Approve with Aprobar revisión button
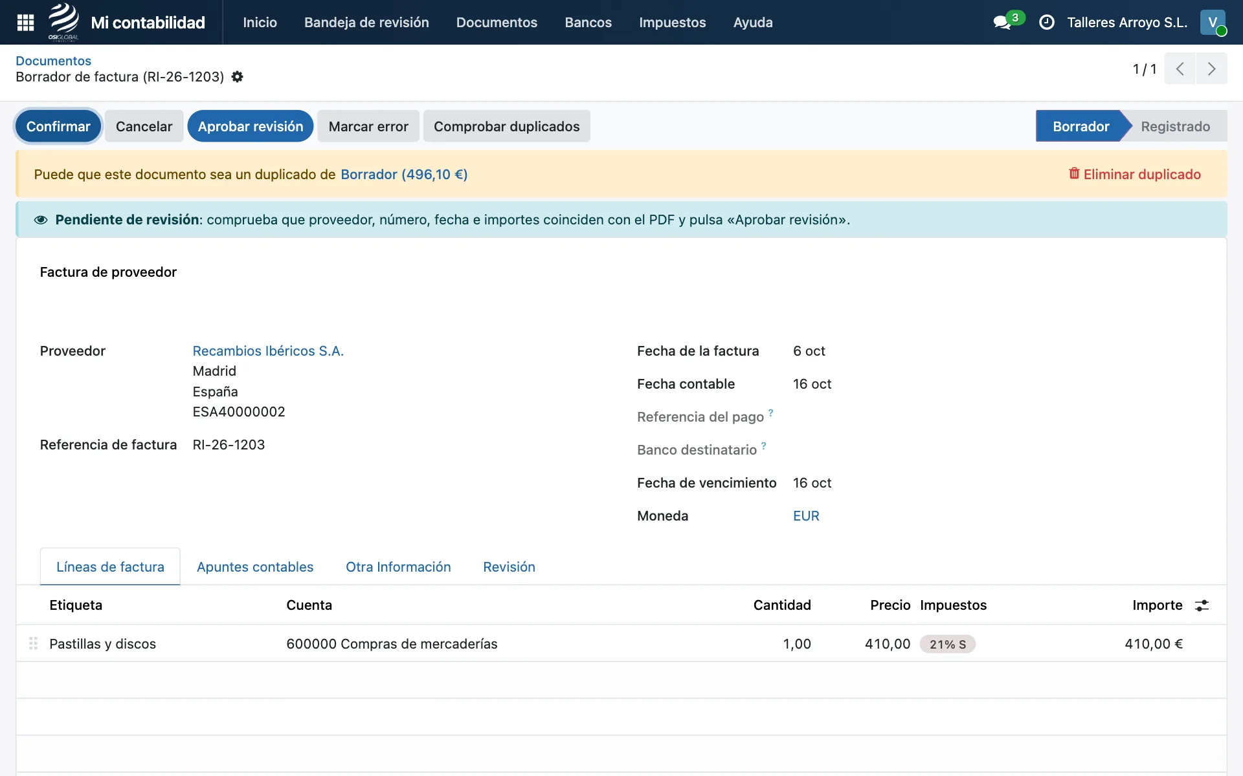 (251, 126)
